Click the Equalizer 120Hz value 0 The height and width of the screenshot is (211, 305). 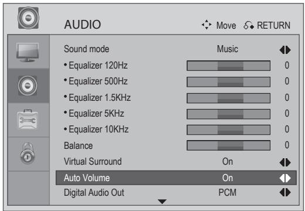point(287,65)
